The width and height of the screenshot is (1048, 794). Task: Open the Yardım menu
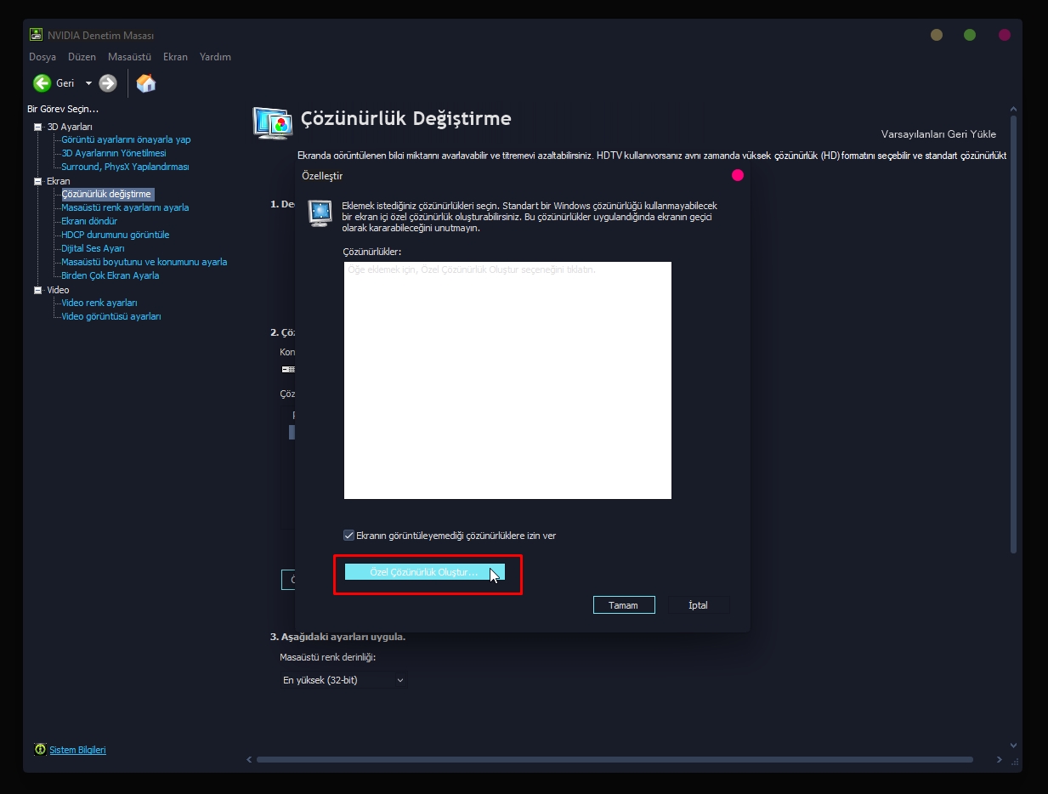coord(215,57)
